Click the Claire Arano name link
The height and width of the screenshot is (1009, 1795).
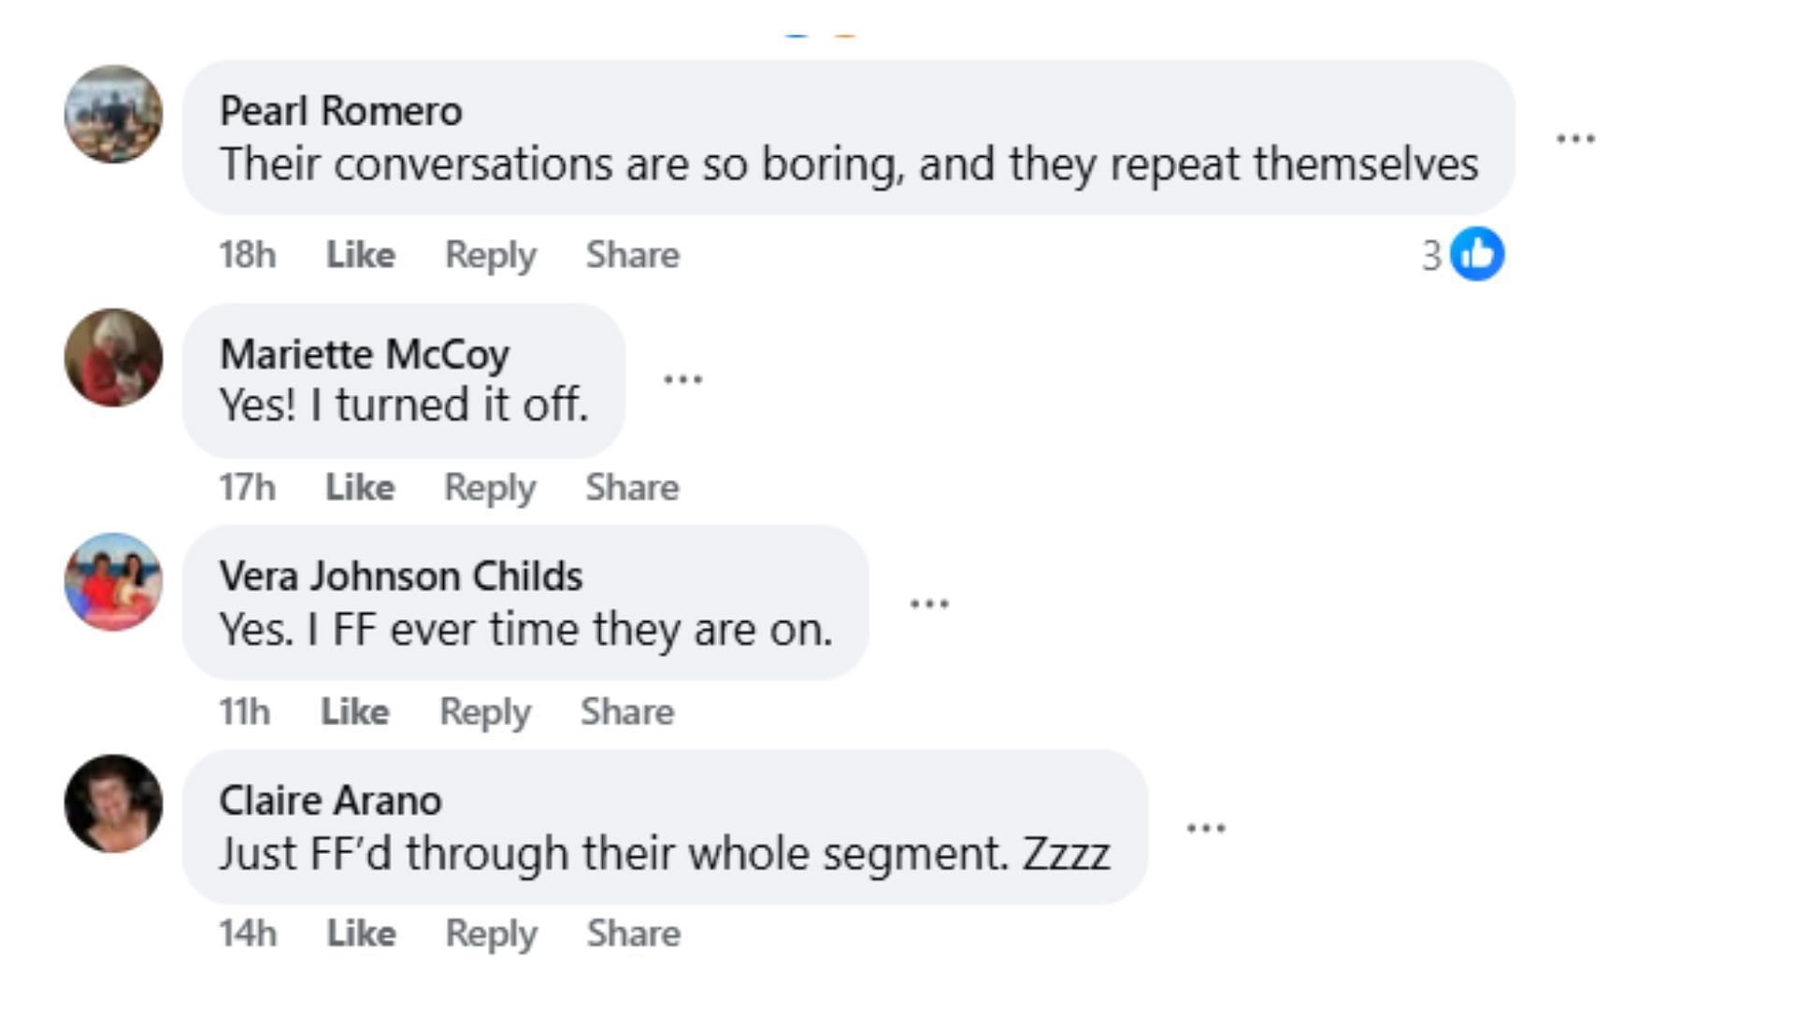click(x=330, y=801)
